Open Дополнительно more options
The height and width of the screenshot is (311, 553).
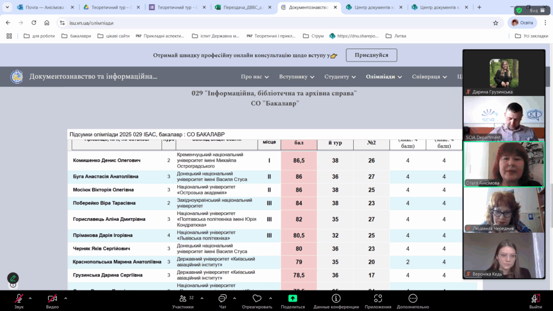coord(413,301)
